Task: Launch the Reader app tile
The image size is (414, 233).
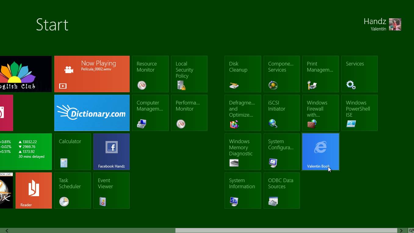Action: [34, 191]
